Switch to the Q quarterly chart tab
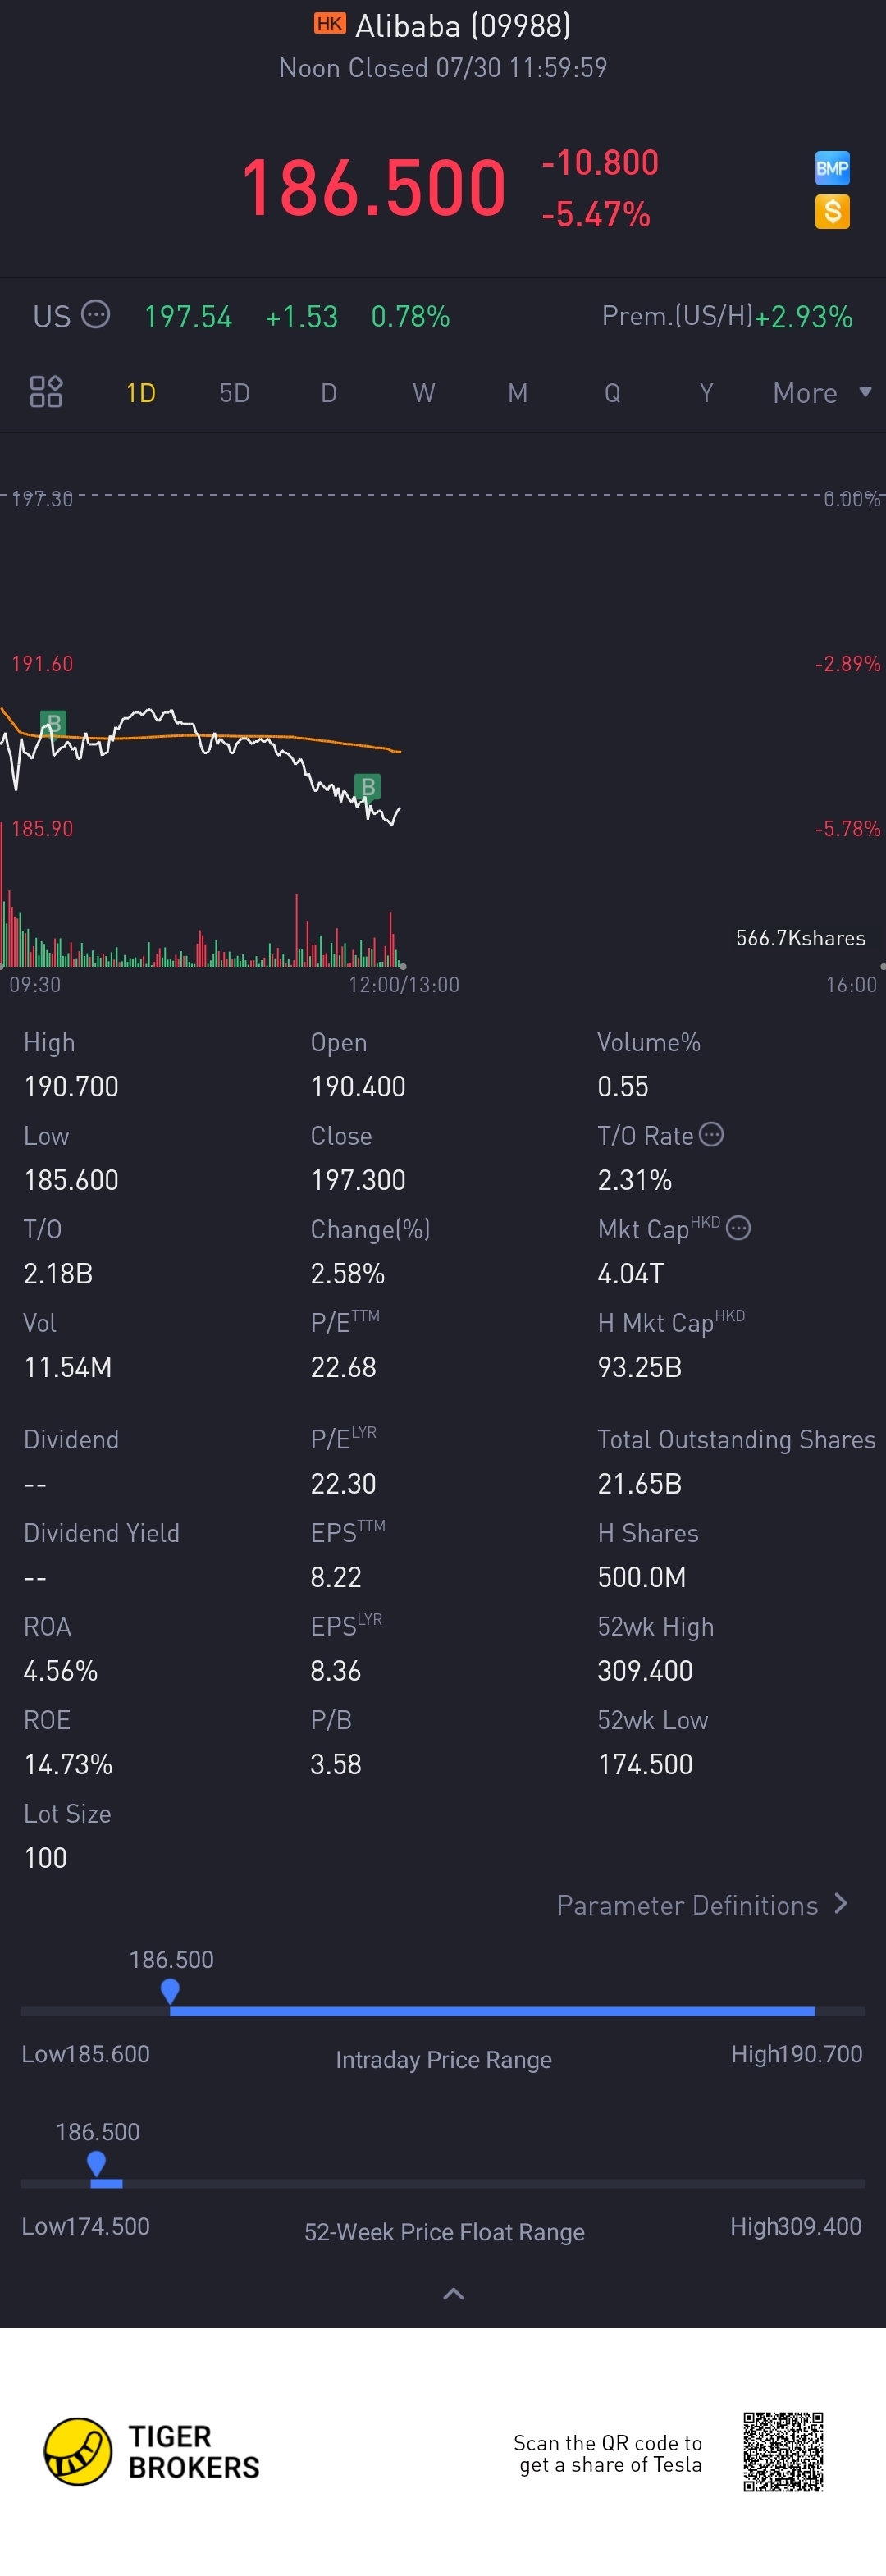The width and height of the screenshot is (886, 2576). click(x=612, y=393)
